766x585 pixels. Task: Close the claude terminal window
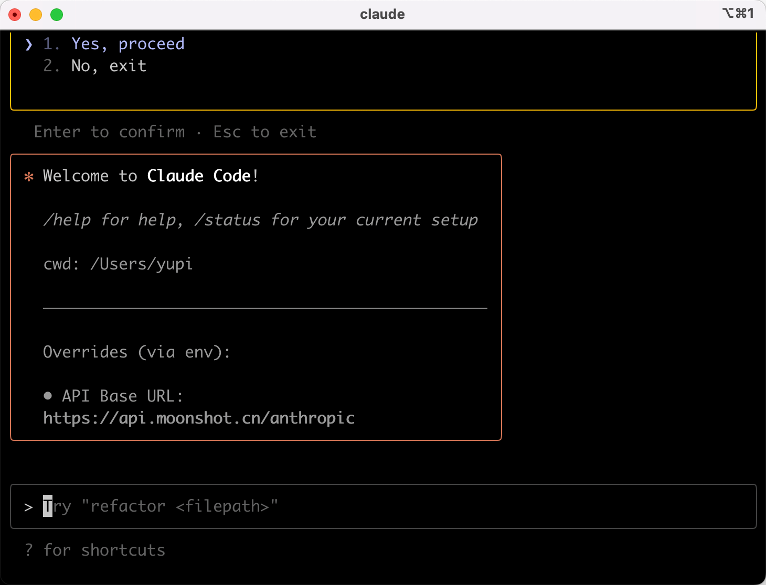tap(15, 15)
